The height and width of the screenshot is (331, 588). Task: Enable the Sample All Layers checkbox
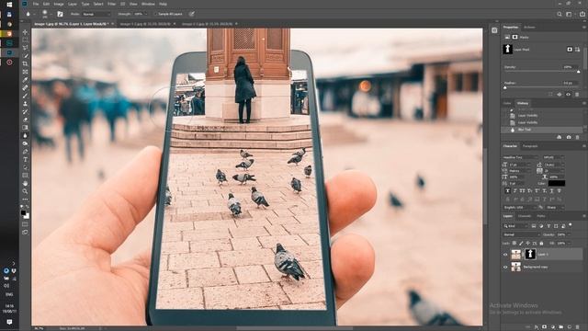tap(155, 14)
